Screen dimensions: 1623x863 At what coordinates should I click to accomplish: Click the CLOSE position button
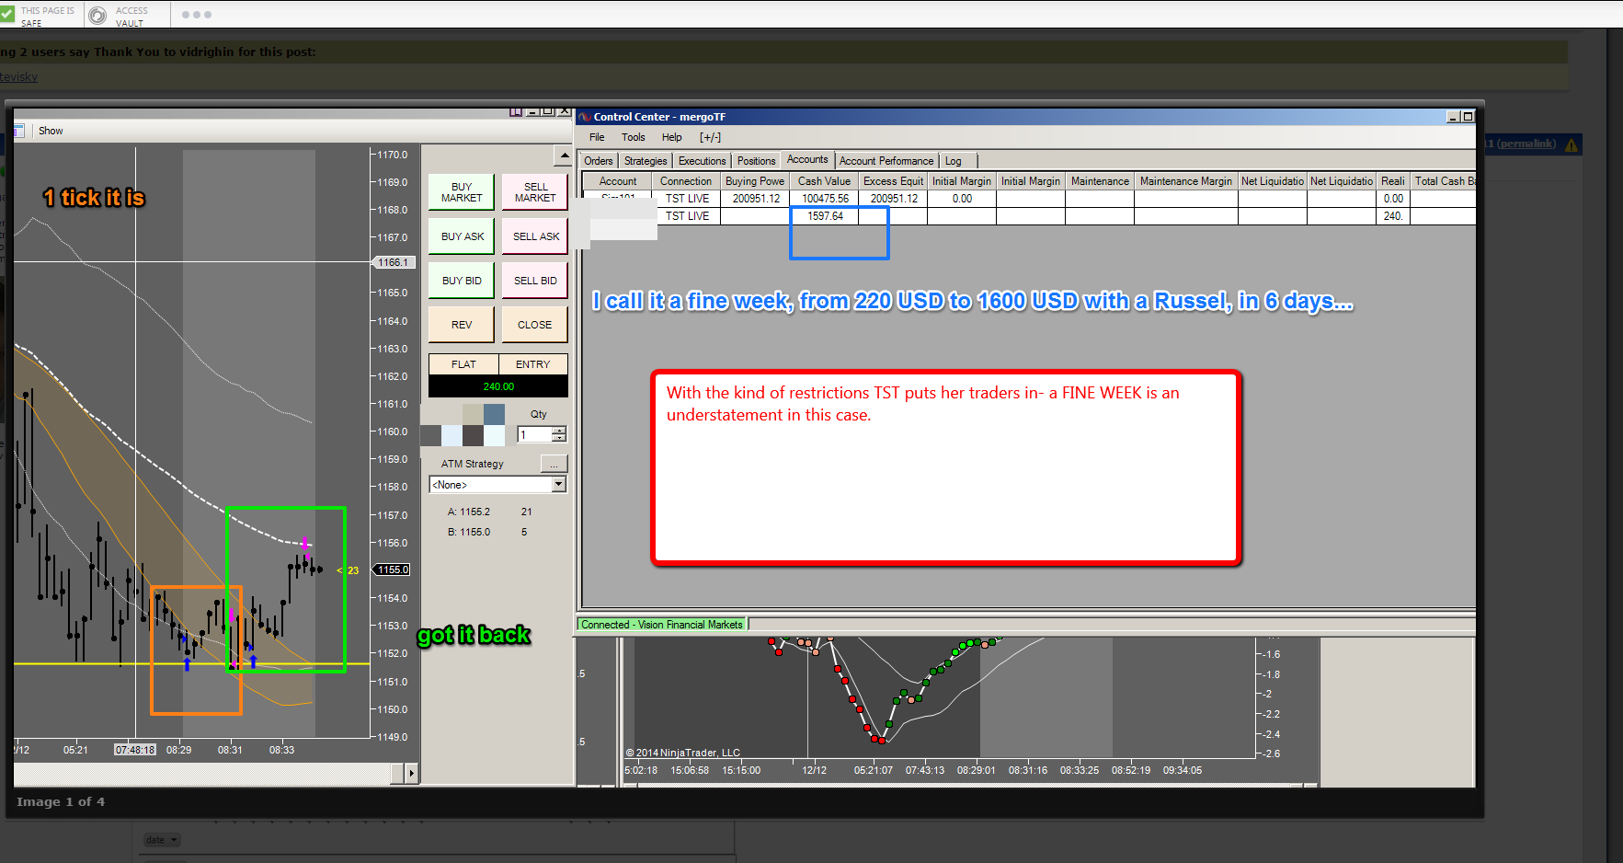tap(535, 325)
